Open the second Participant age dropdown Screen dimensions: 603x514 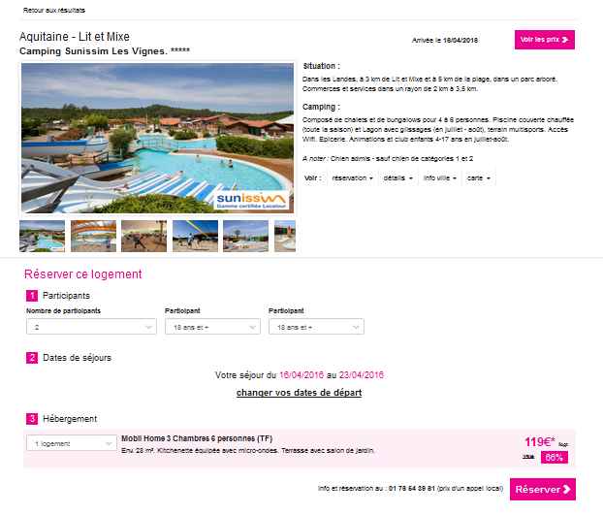pos(316,327)
